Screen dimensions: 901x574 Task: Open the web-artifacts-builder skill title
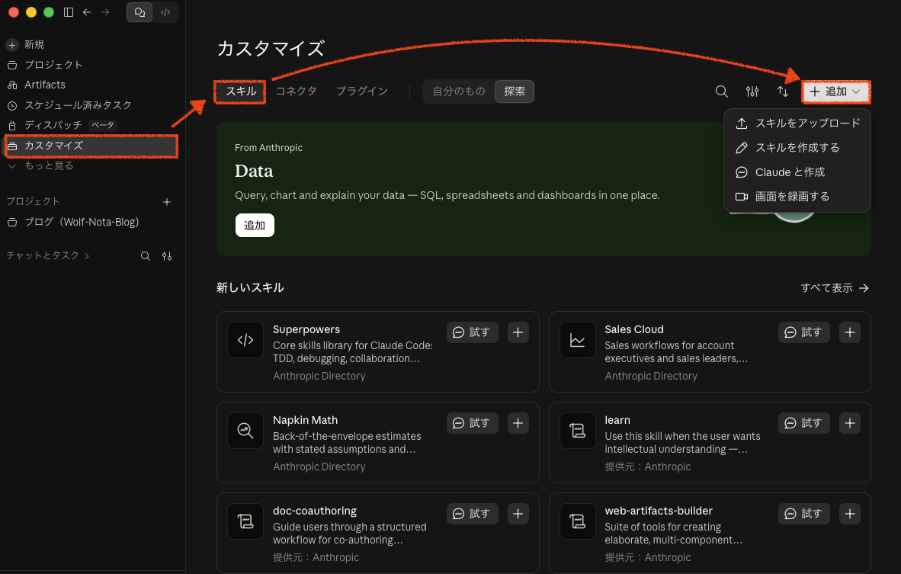point(659,511)
